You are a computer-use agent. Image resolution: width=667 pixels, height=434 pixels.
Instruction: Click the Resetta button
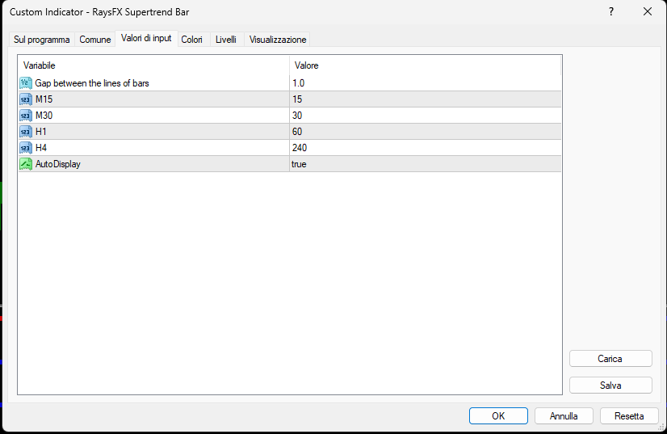pyautogui.click(x=629, y=416)
